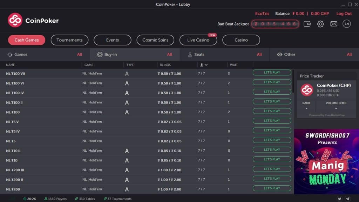Select the Cash Games tab
Screen dimensions: 359x202
click(x=27, y=40)
